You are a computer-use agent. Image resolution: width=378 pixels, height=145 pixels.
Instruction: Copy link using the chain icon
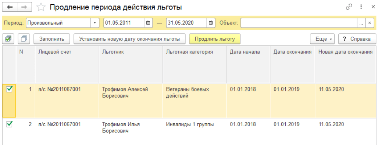click(x=349, y=7)
